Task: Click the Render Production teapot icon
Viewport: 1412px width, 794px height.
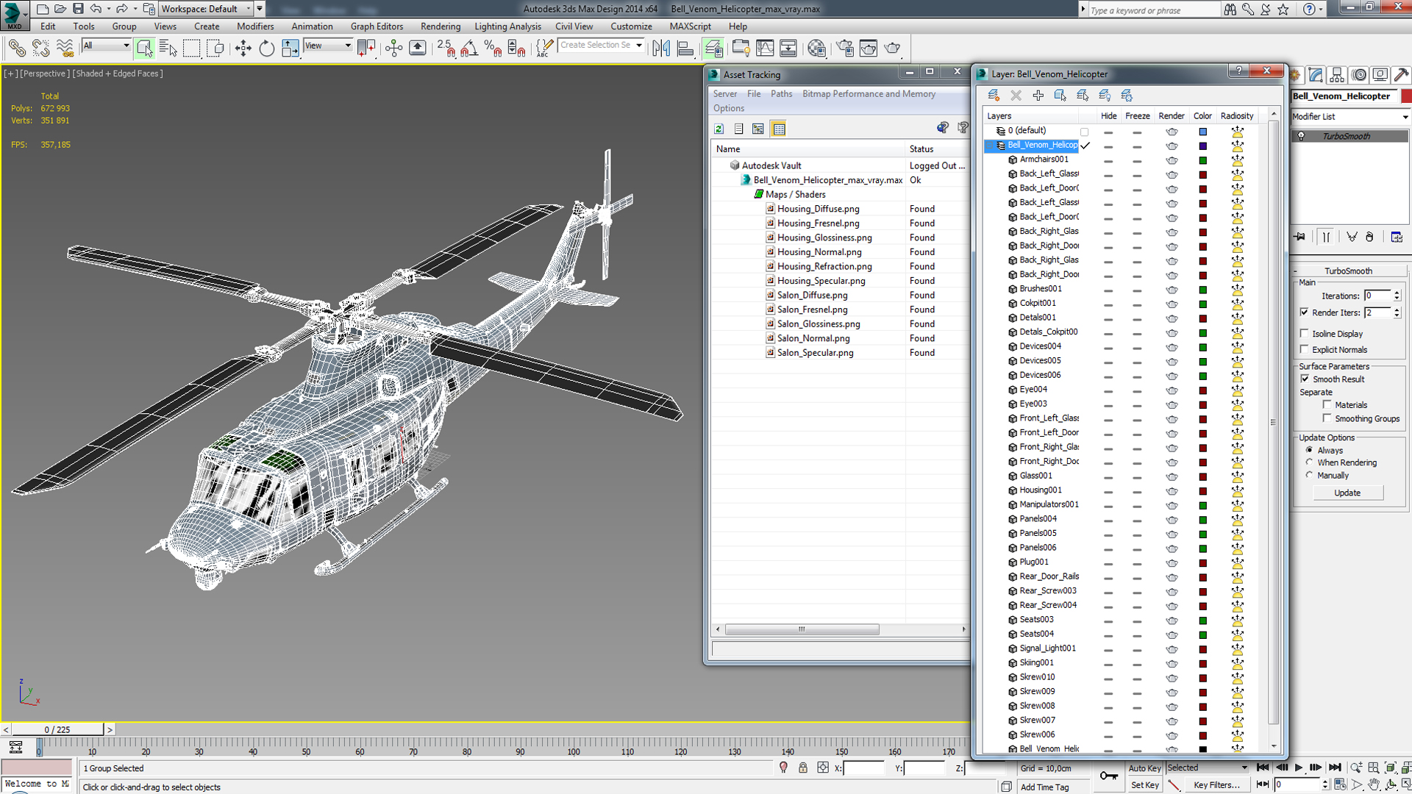Action: click(x=893, y=49)
